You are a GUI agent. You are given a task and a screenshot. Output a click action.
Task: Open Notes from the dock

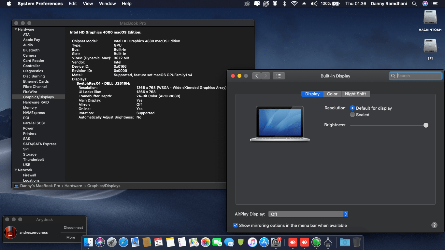click(x=170, y=242)
